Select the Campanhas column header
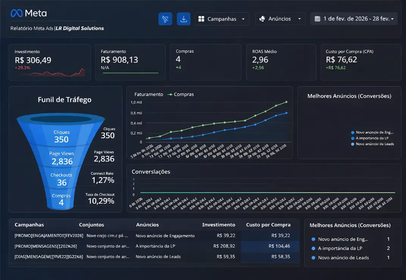Screen dimensions: 406x280 click(30, 224)
